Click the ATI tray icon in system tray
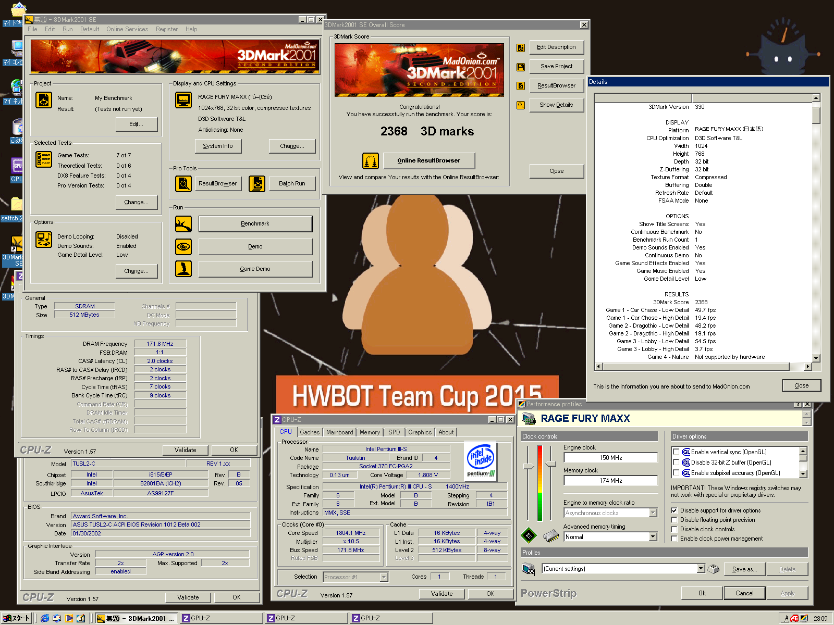The width and height of the screenshot is (834, 625). tap(794, 618)
